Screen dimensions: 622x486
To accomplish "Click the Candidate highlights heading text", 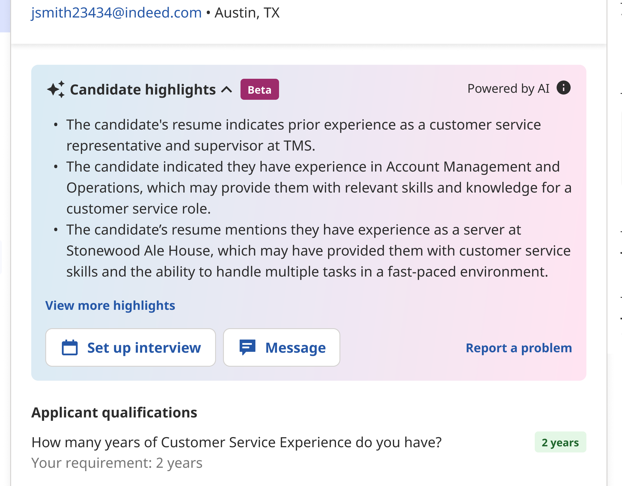I will coord(143,90).
